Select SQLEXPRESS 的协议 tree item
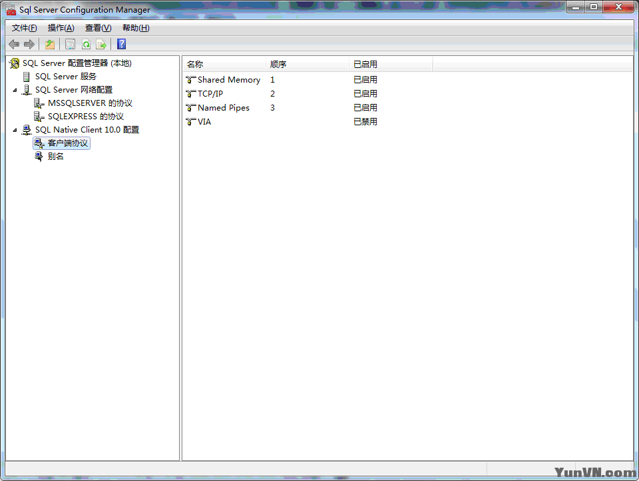The height and width of the screenshot is (481, 639). [86, 117]
